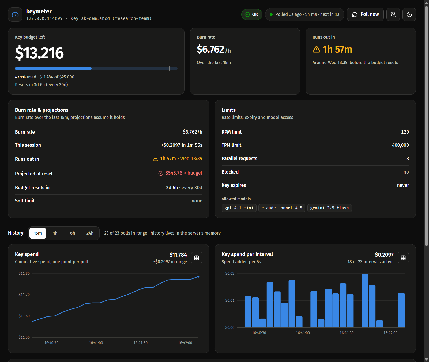Click the key budget progress bar

(96, 69)
